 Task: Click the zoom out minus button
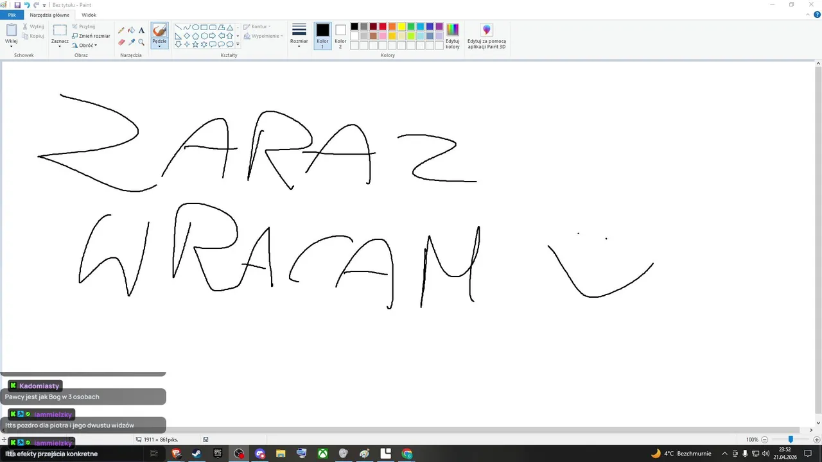click(765, 440)
